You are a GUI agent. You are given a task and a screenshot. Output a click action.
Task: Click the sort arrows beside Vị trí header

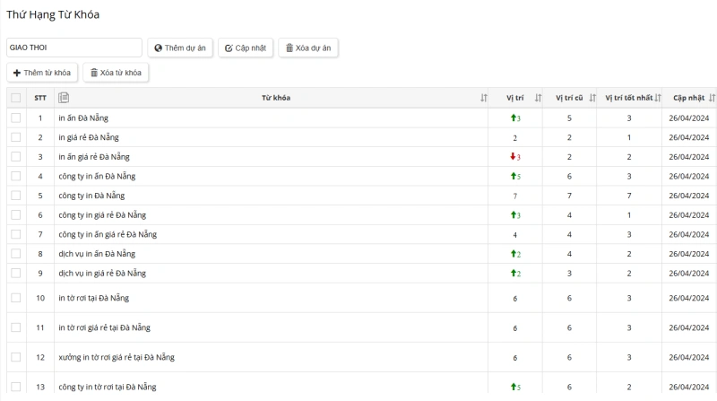538,98
